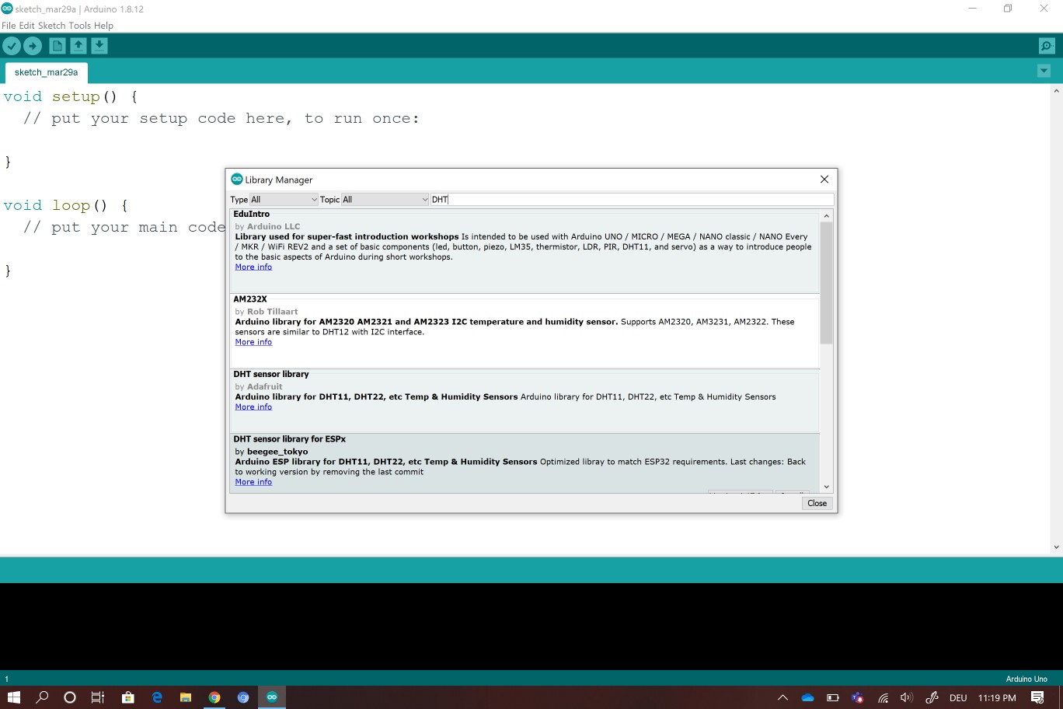1063x709 pixels.
Task: Open More info for Adafruit DHT sensor library
Action: 253,407
